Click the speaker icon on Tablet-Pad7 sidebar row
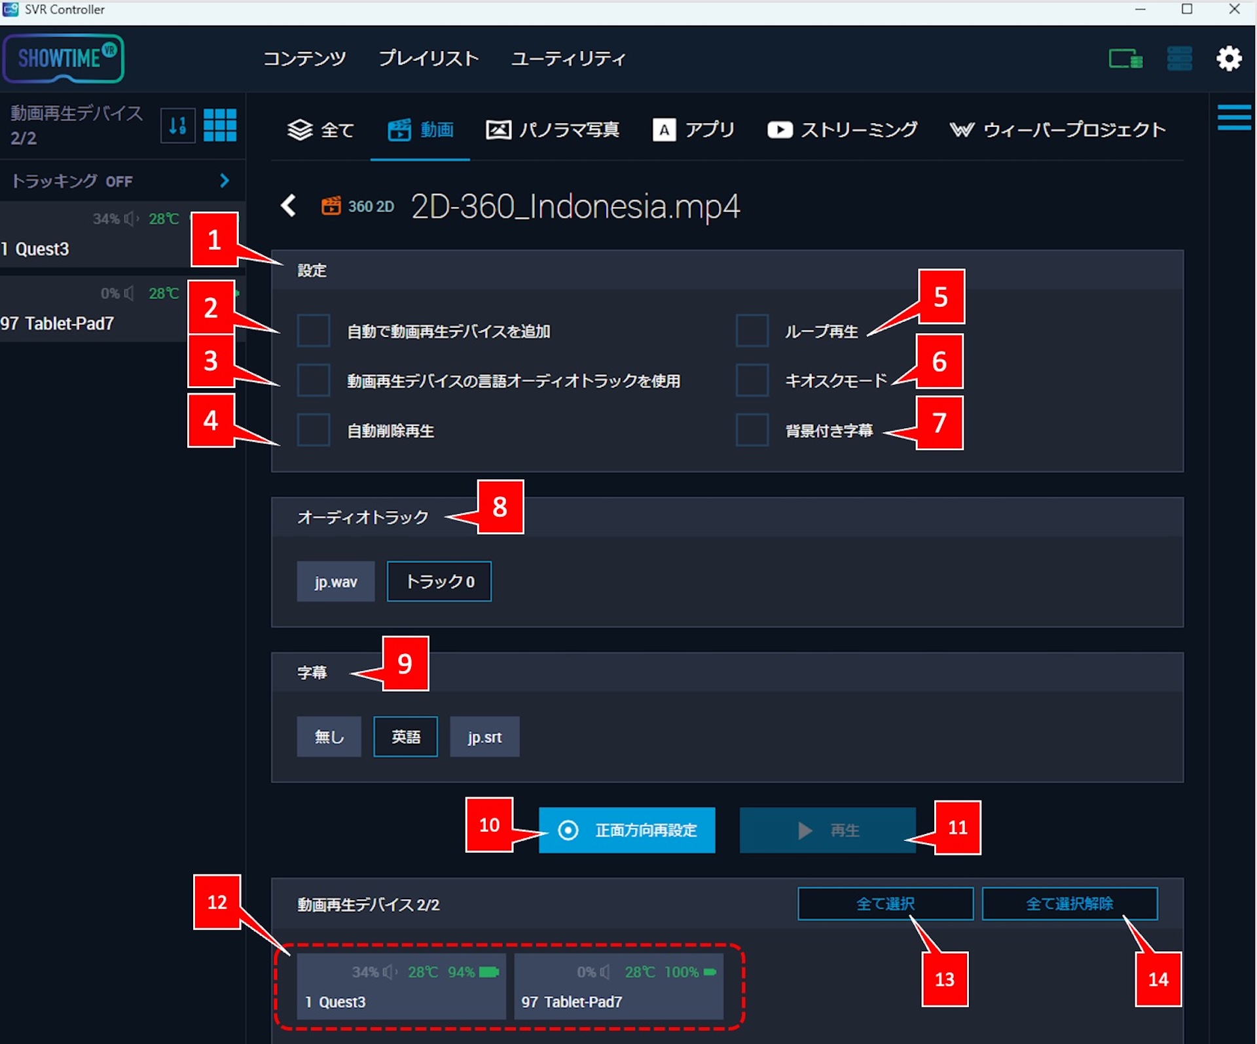 click(x=129, y=293)
